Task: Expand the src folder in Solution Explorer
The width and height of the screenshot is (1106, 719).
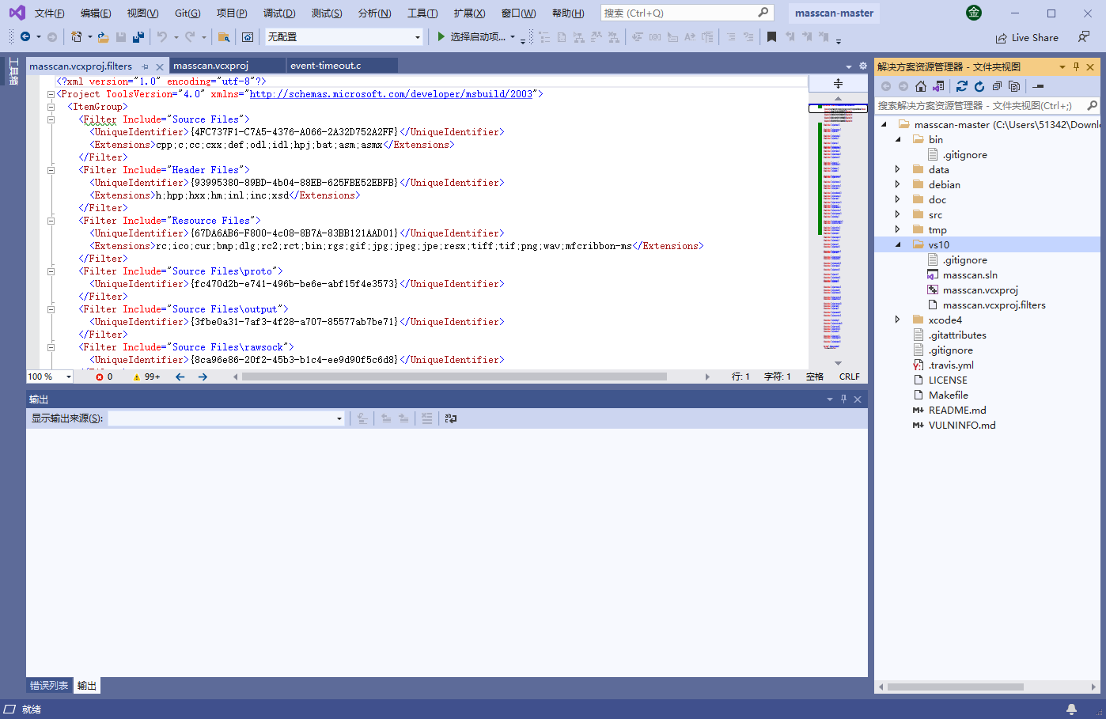Action: (897, 214)
